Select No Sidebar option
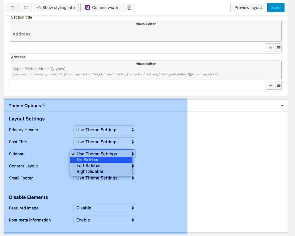Screen dimensions: 295x236 (101, 160)
